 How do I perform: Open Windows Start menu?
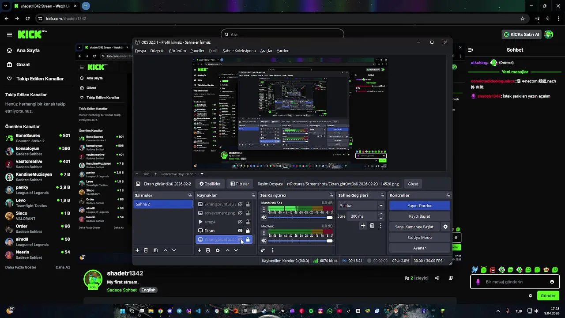[x=123, y=311]
